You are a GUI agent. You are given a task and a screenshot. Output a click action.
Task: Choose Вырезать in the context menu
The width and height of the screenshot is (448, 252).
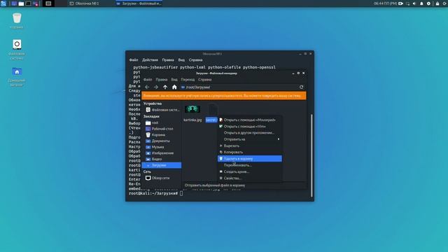(250, 146)
